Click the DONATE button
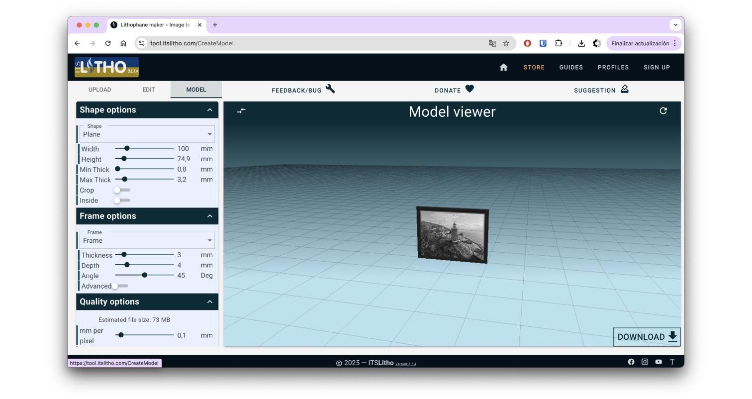Screen dimensions: 752x399 click(454, 90)
